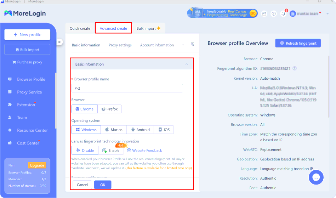Click the New profile button
336x198 pixels.
tap(27, 34)
